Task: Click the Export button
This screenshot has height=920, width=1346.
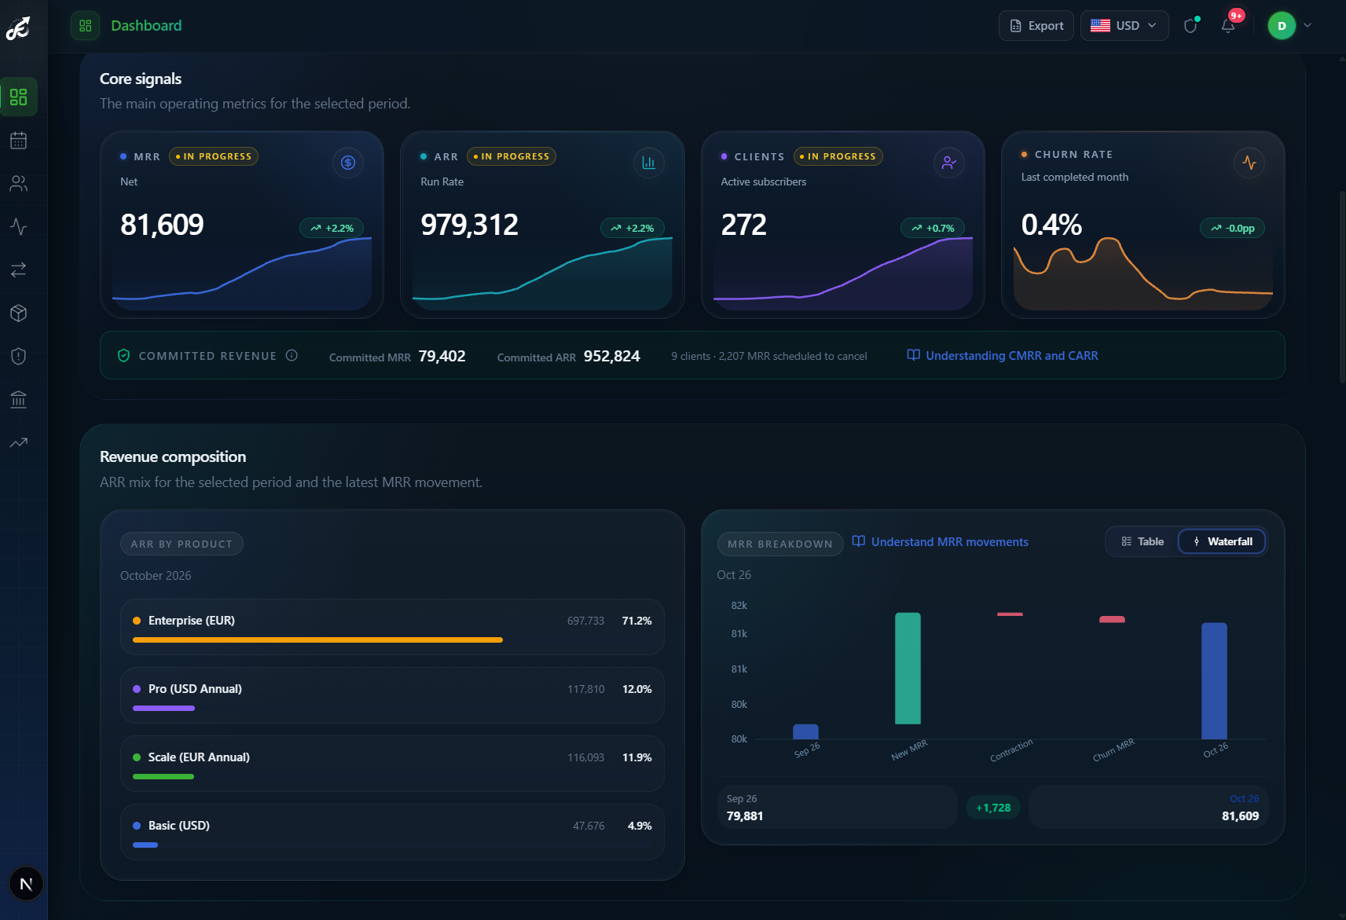Action: (1036, 26)
